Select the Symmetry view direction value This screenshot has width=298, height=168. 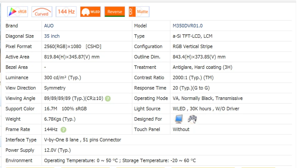pyautogui.click(x=55, y=88)
